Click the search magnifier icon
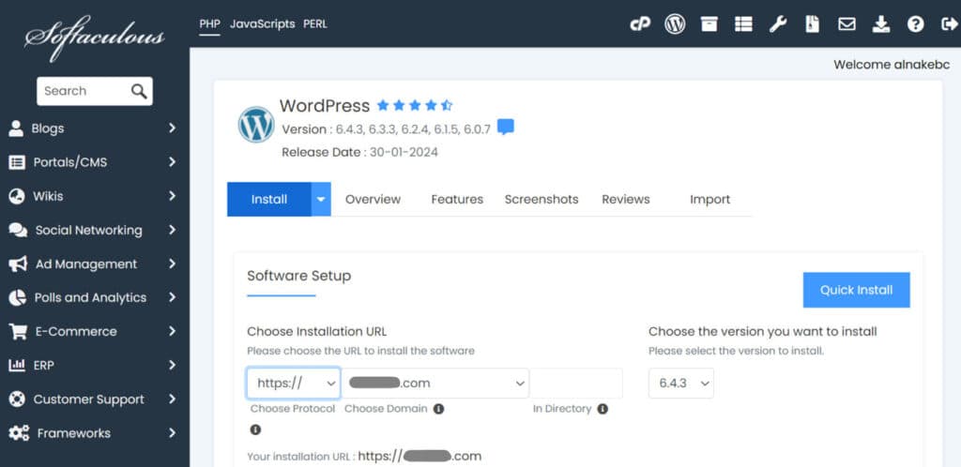 click(x=139, y=91)
